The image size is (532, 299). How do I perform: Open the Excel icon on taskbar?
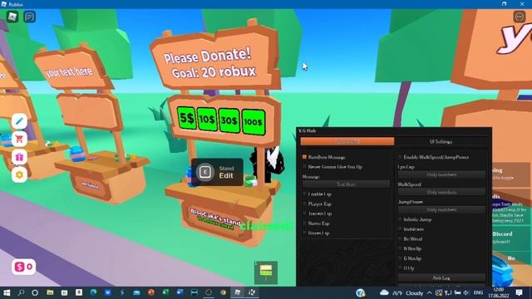click(x=165, y=292)
